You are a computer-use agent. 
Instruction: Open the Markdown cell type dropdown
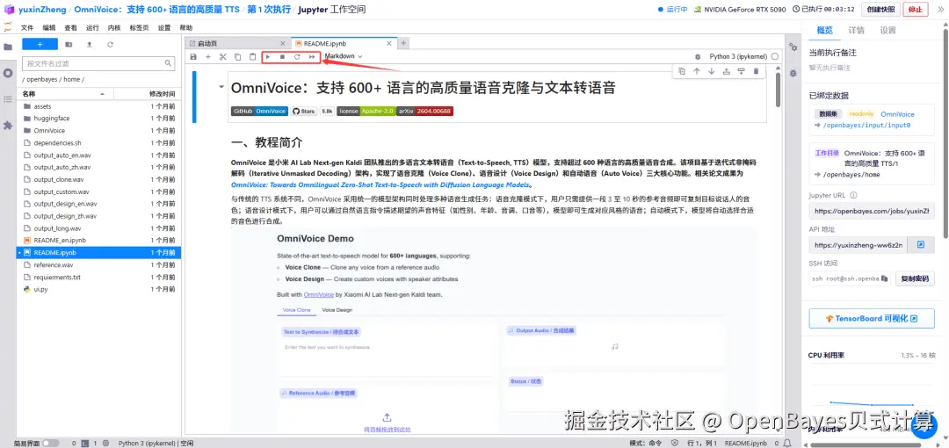tap(344, 56)
